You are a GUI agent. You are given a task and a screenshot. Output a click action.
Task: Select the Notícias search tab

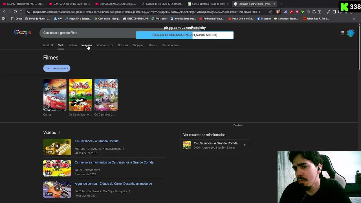123,45
